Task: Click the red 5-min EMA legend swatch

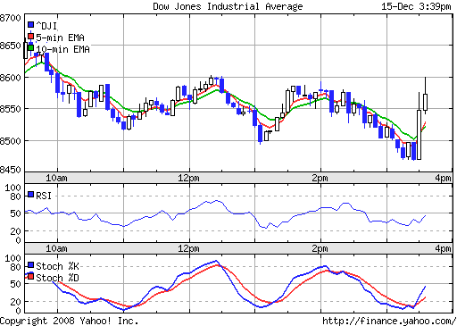Action: coord(30,36)
